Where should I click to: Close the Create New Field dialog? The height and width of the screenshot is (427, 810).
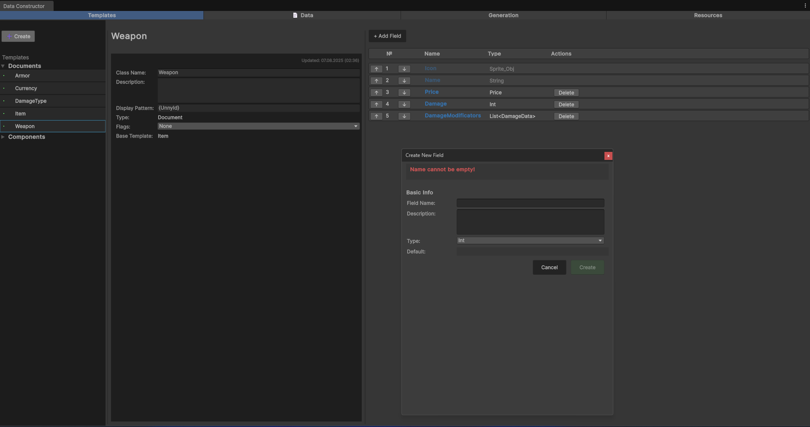coord(608,156)
